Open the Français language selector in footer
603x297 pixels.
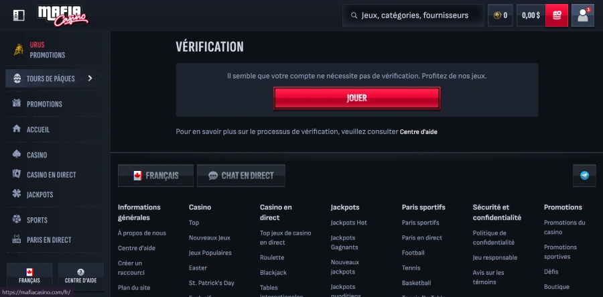pos(155,176)
